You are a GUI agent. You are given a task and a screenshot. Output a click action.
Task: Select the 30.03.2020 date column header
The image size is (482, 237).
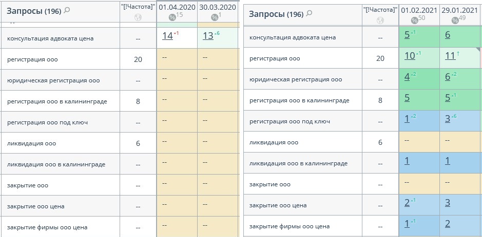tap(218, 7)
